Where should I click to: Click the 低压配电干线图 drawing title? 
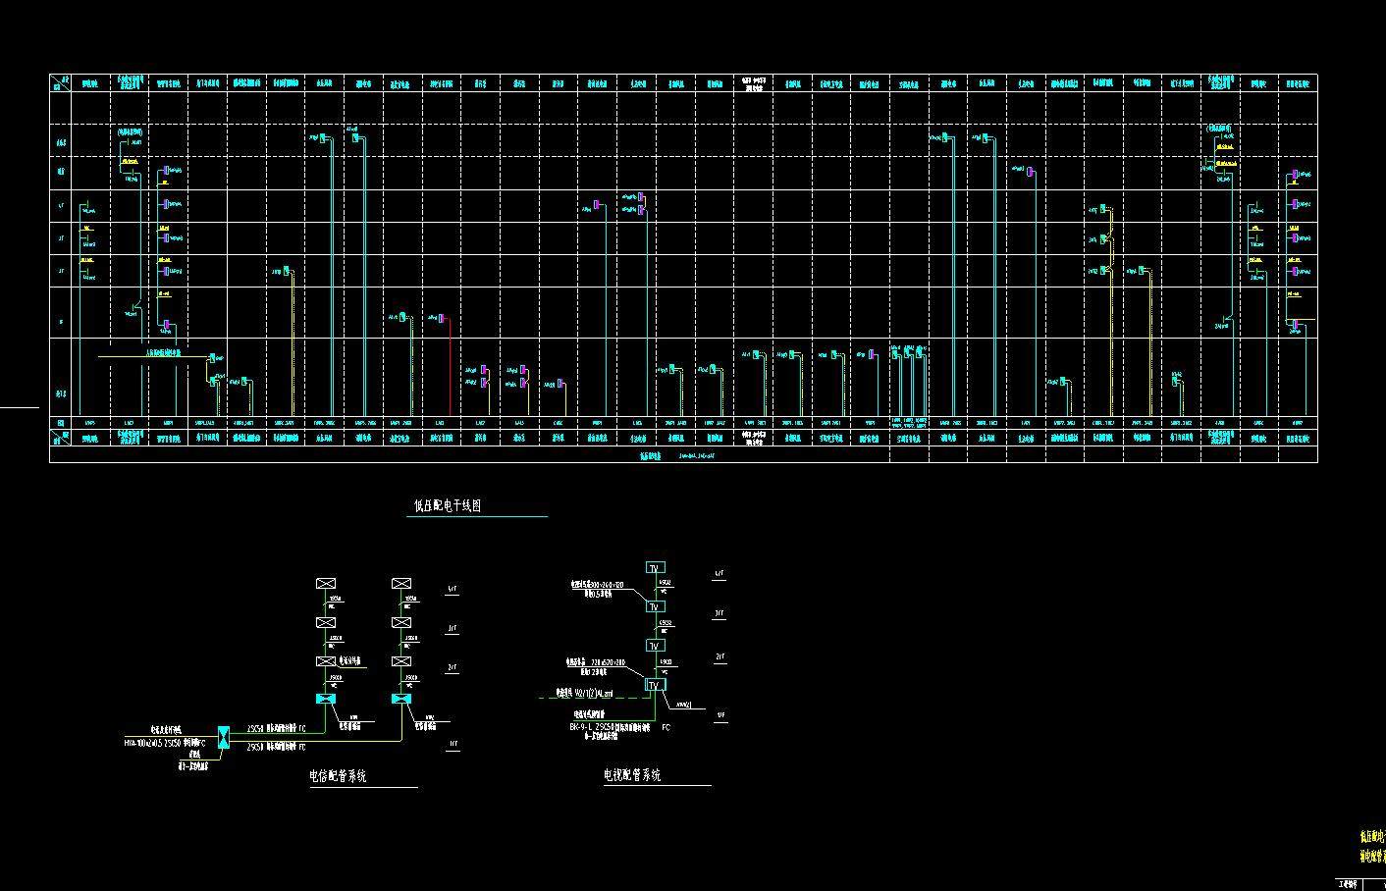(448, 506)
